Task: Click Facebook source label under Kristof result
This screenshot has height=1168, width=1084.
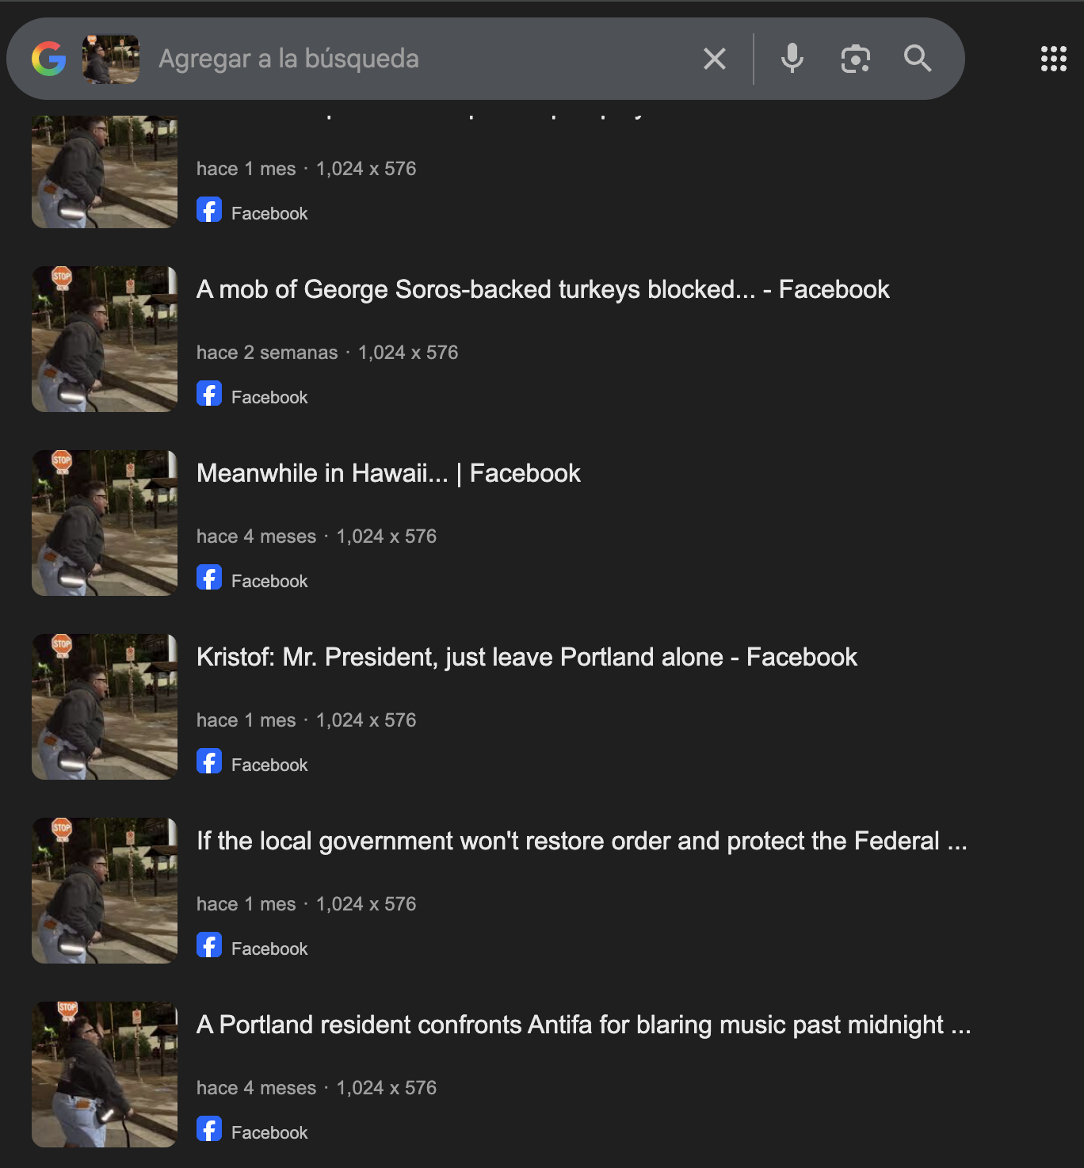Action: (269, 765)
